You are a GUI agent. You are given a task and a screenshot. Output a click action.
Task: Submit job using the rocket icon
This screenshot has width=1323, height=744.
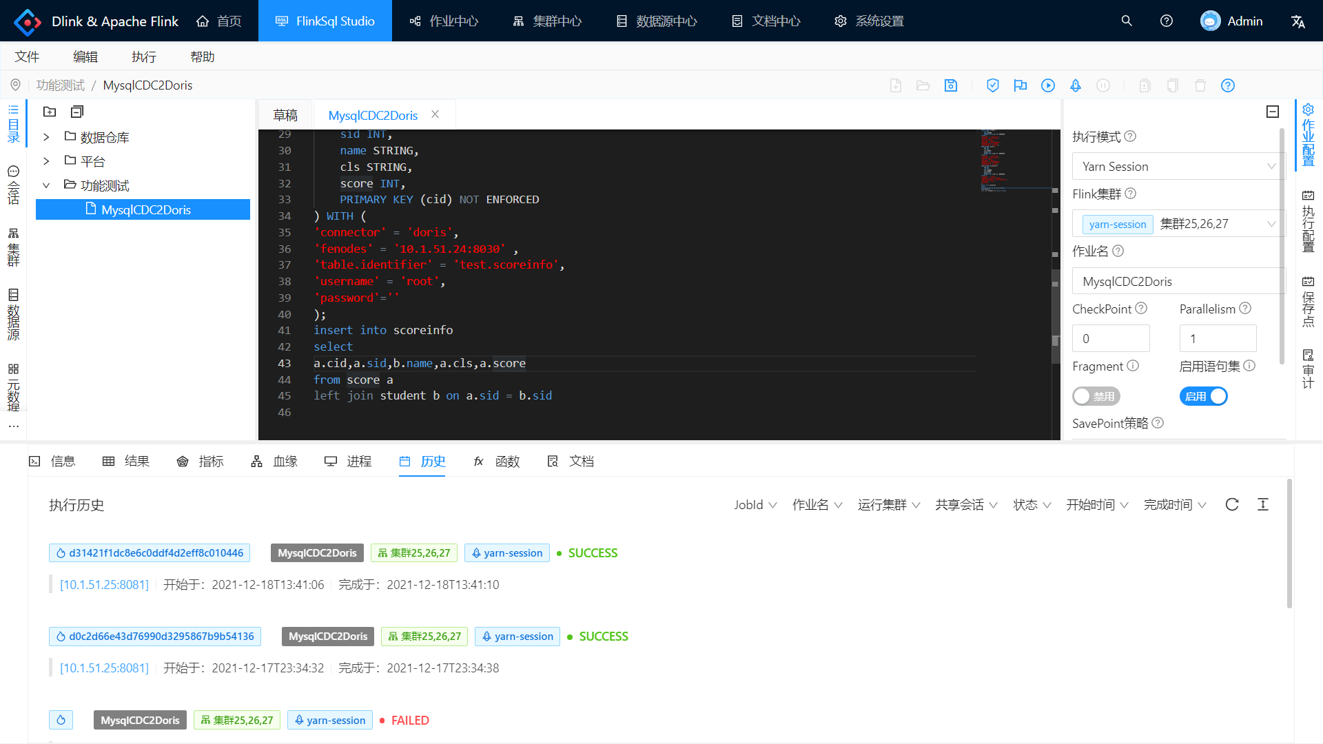click(1075, 85)
